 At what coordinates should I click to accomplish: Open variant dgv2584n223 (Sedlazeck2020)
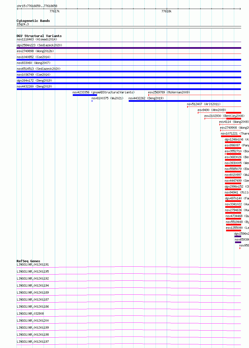(x=39, y=45)
